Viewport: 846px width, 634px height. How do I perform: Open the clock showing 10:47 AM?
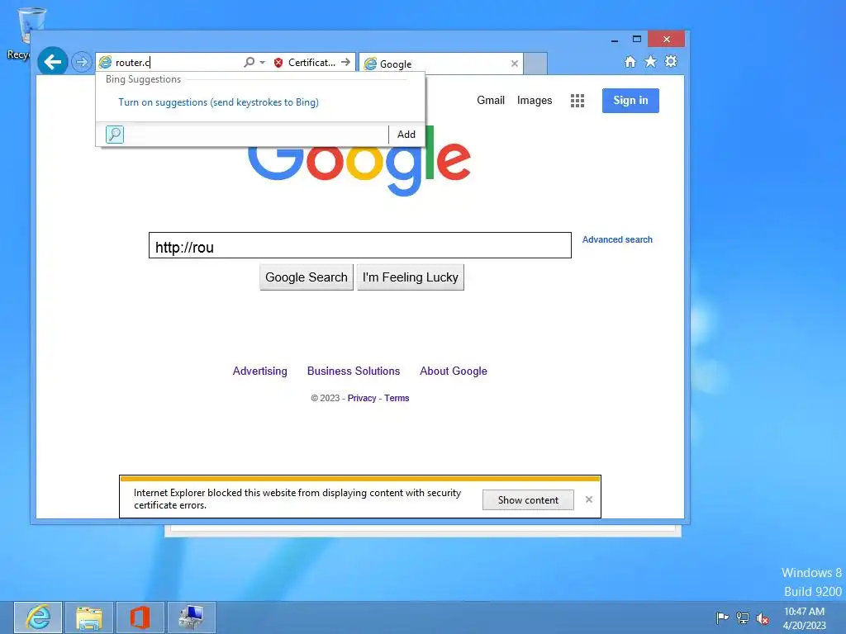804,617
